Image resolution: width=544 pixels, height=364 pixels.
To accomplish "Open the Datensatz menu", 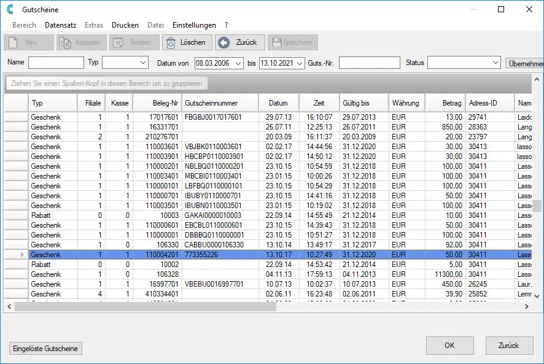I will tap(60, 25).
